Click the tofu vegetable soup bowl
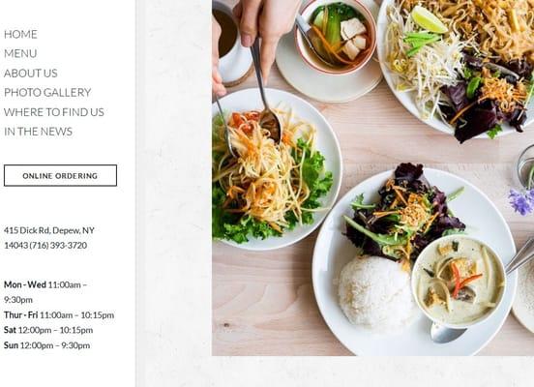 click(x=337, y=36)
